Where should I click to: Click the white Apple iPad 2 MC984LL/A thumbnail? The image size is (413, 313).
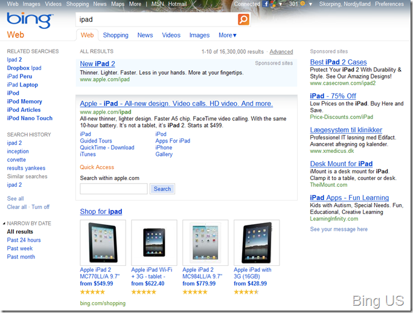pyautogui.click(x=205, y=242)
